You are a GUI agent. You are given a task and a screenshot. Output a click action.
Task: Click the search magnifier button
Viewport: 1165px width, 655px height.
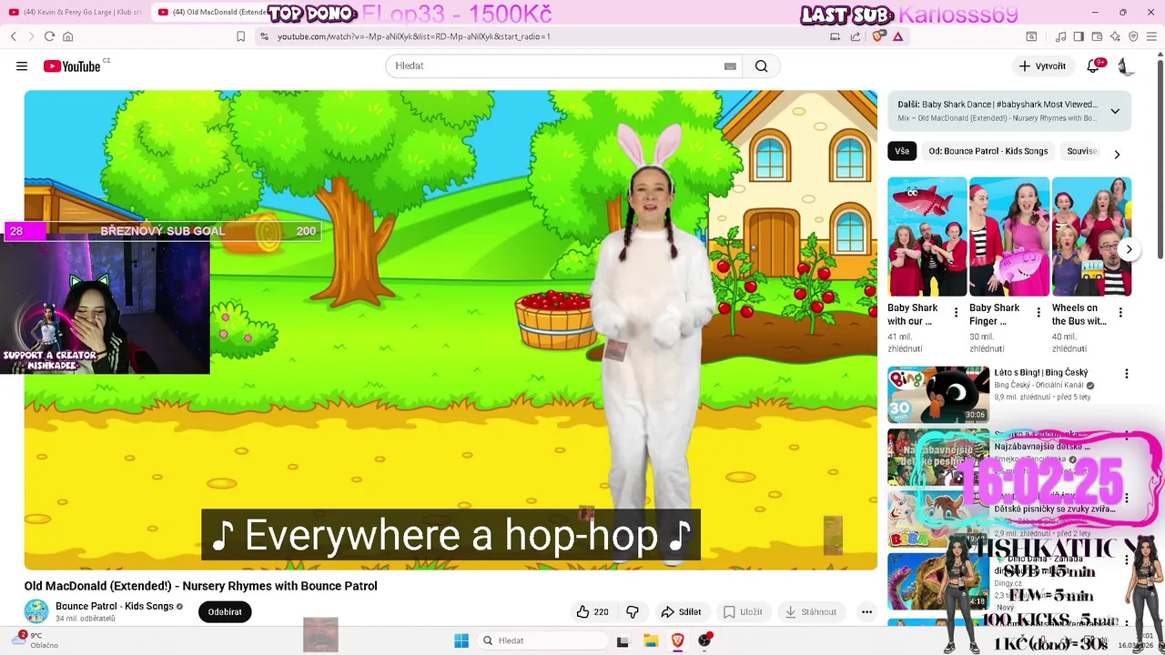pos(761,65)
